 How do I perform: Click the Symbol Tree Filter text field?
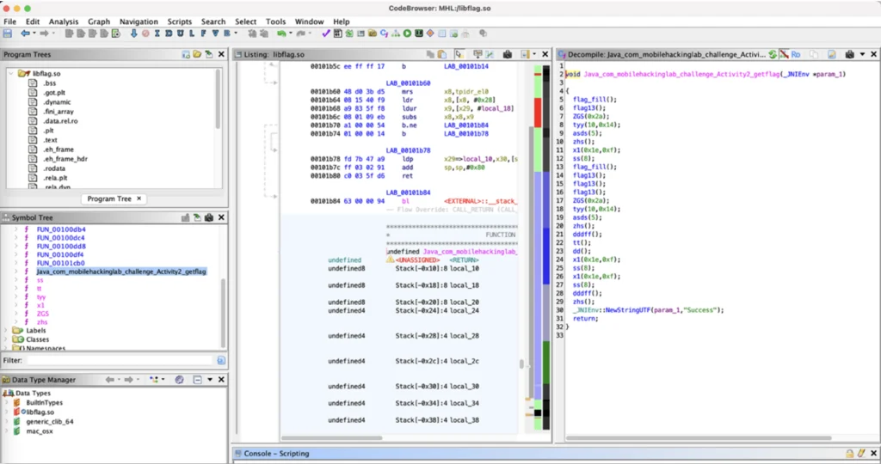coord(120,360)
